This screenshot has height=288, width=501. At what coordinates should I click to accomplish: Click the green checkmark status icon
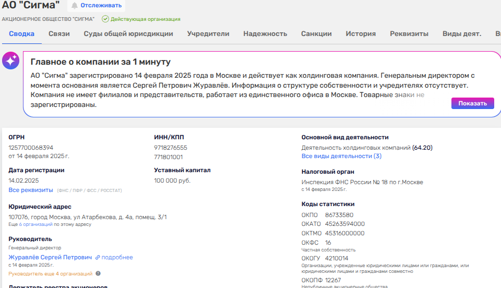point(105,19)
